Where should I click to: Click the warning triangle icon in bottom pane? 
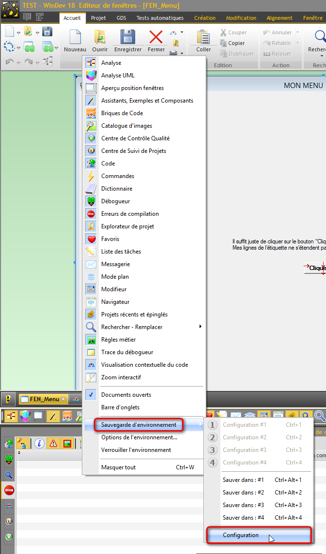coord(53,443)
